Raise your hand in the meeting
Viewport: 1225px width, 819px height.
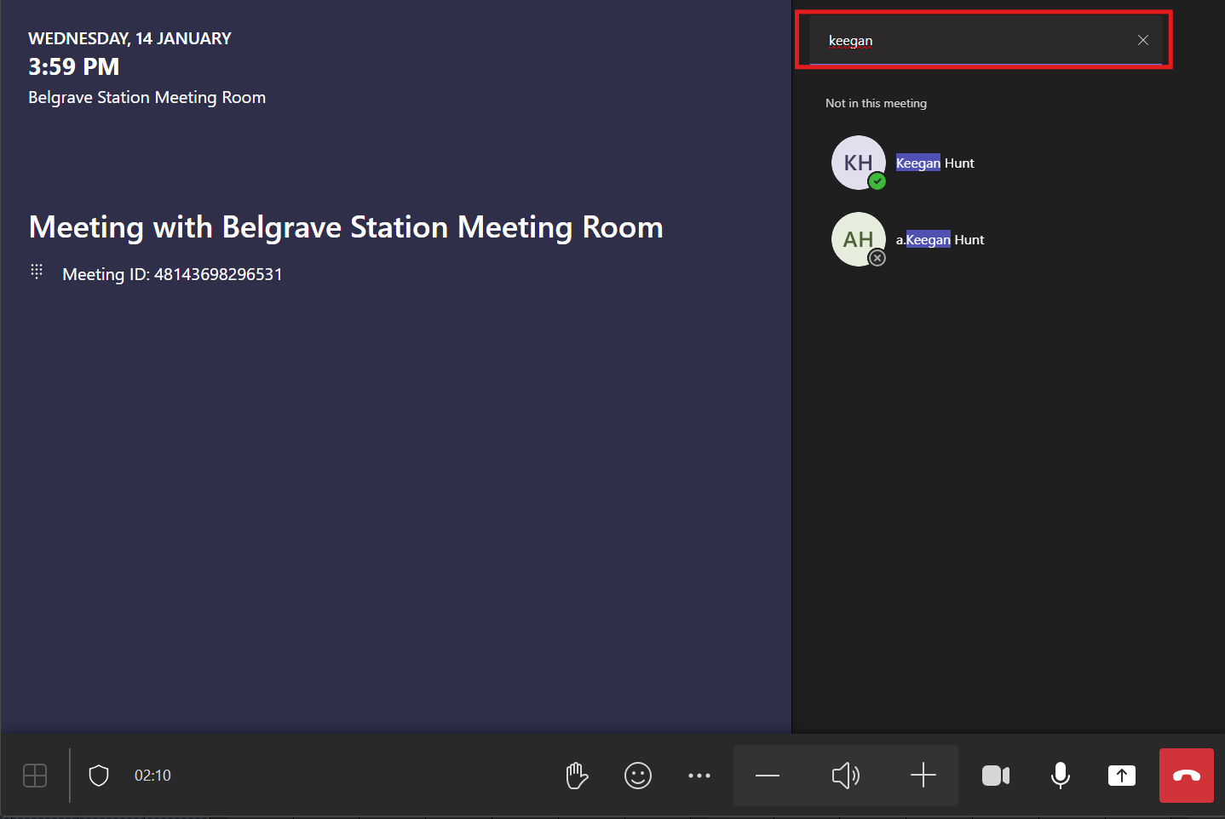pos(577,776)
